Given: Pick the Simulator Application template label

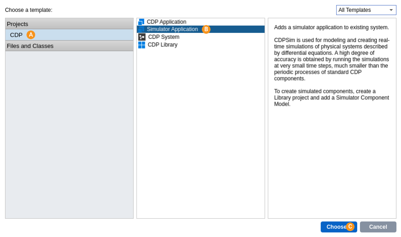Looking at the screenshot, I should coord(172,29).
